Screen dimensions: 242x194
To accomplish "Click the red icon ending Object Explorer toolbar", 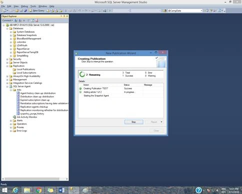I will [x=37, y=21].
